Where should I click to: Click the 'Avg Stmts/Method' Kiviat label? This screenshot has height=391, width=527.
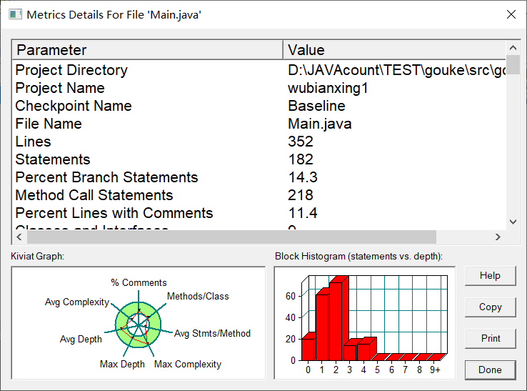tap(212, 333)
